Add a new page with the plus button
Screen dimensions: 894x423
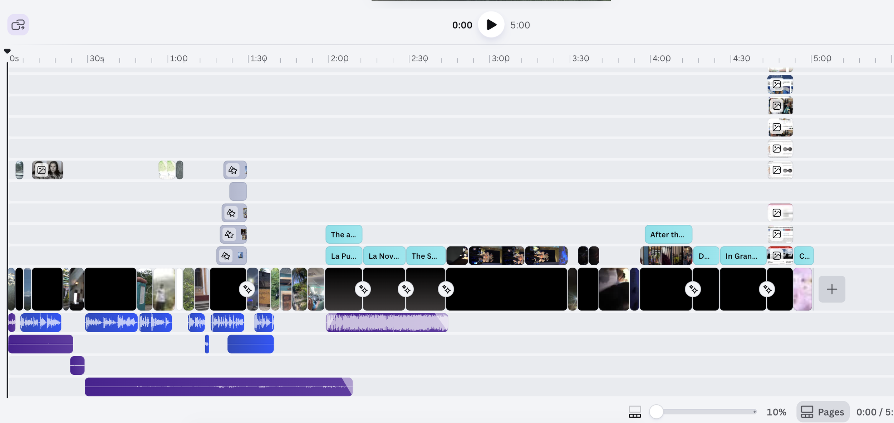point(832,289)
